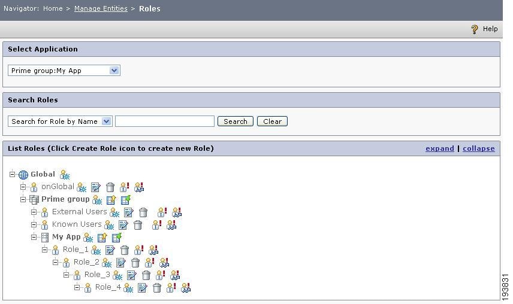
Task: Collapse the External Users node
Action: tap(34, 212)
